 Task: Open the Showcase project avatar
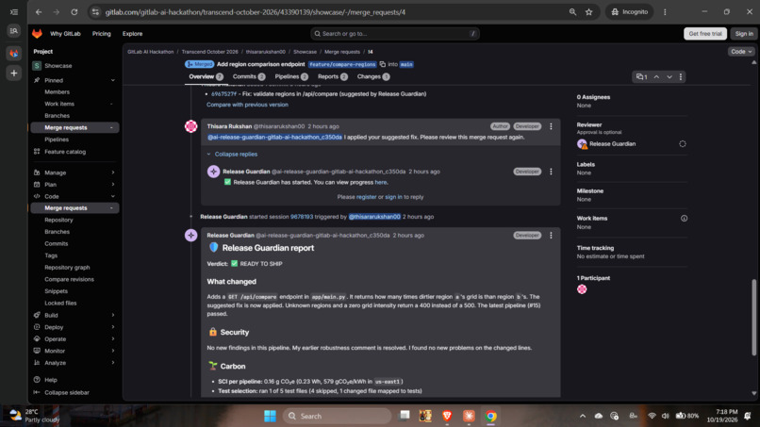point(37,65)
